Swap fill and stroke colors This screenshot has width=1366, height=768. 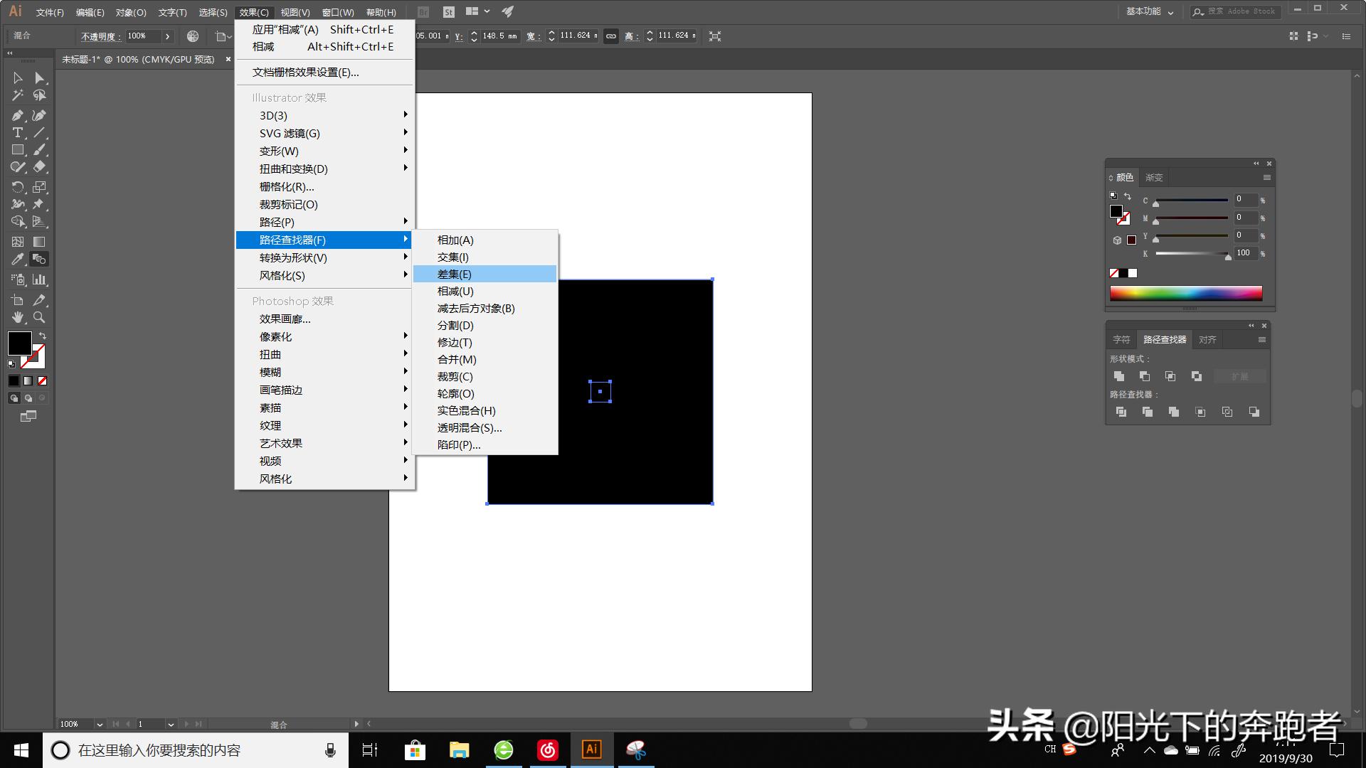(41, 335)
